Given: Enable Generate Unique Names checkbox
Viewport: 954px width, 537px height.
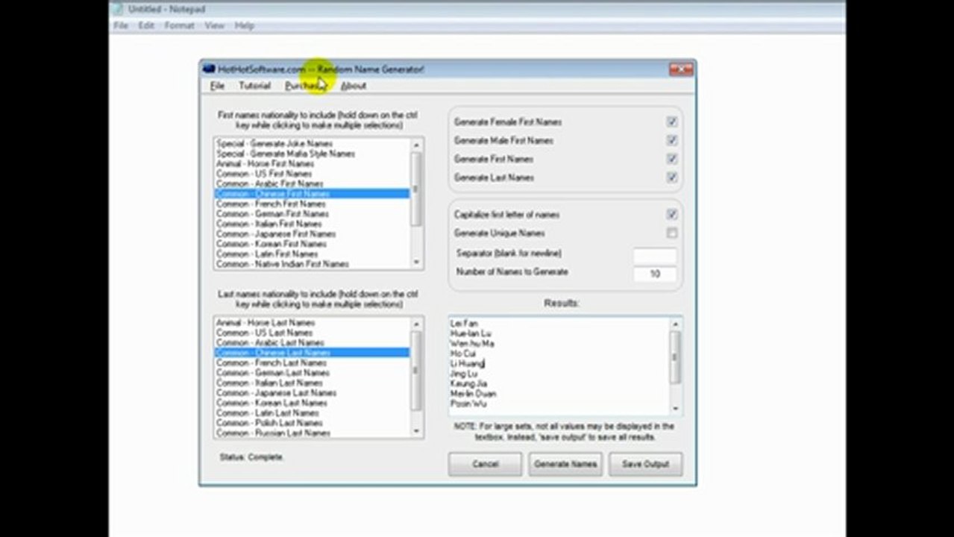Looking at the screenshot, I should (x=672, y=233).
